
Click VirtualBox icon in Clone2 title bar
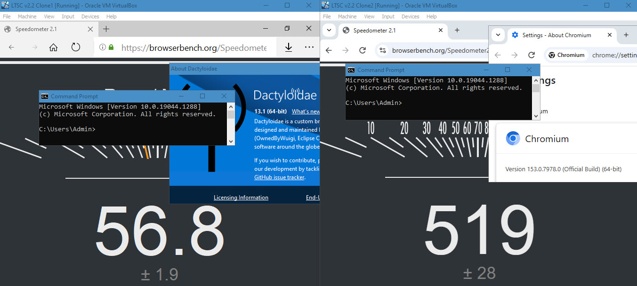325,5
